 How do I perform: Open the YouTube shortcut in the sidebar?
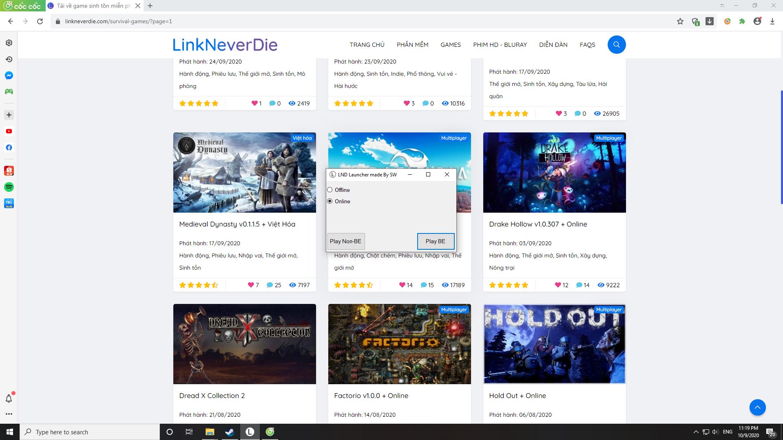9,131
